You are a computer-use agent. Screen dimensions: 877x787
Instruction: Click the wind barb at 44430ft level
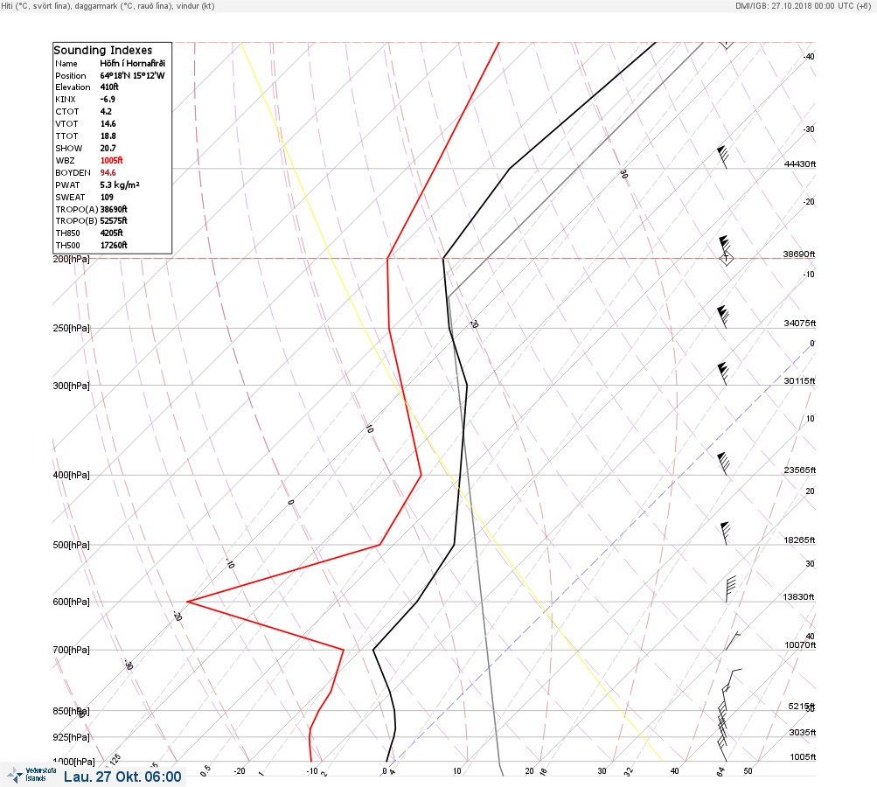(x=722, y=157)
